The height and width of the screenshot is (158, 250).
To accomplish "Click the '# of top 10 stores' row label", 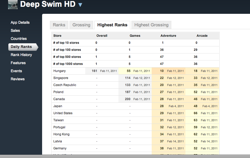I will tap(66, 43).
